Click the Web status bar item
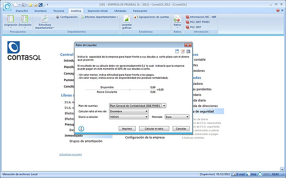The height and width of the screenshot is (178, 286). tap(252, 174)
